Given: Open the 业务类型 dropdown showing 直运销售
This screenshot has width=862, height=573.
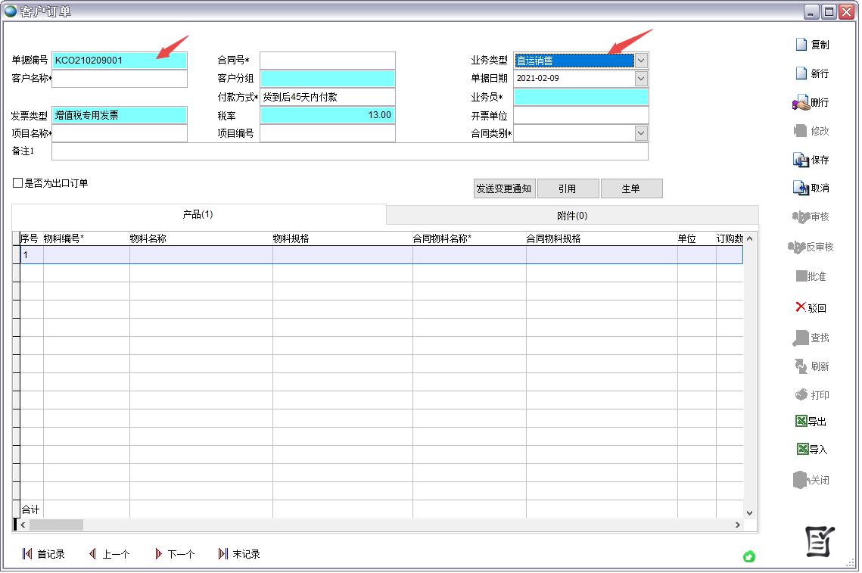Looking at the screenshot, I should (639, 60).
